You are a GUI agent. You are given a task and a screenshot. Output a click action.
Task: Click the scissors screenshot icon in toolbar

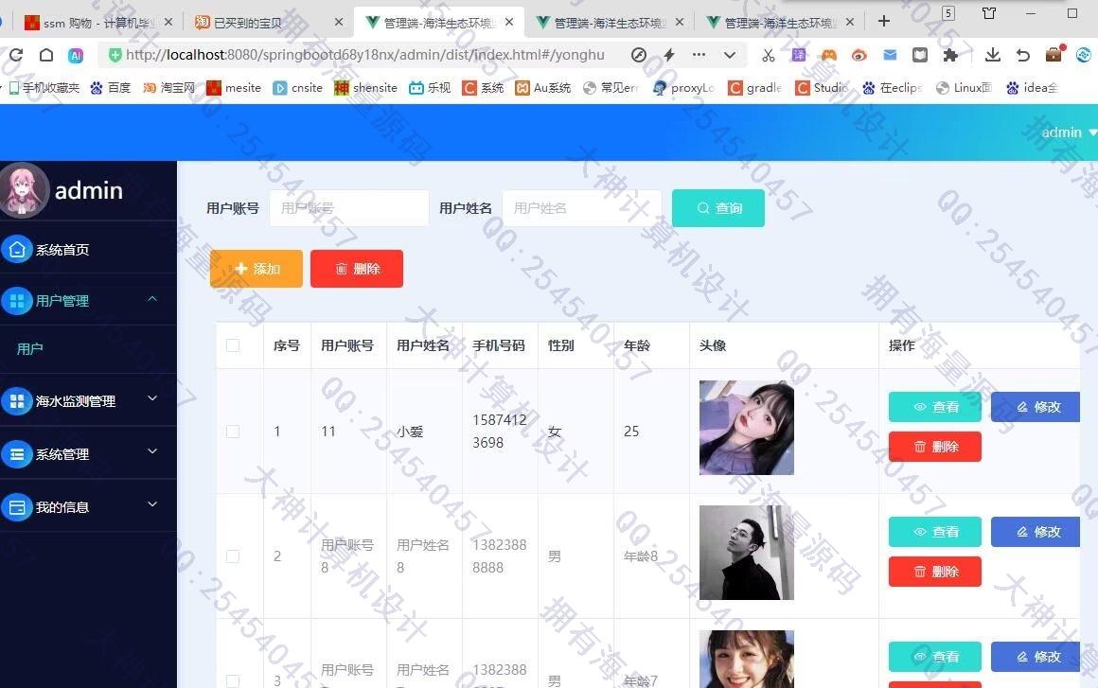point(769,55)
